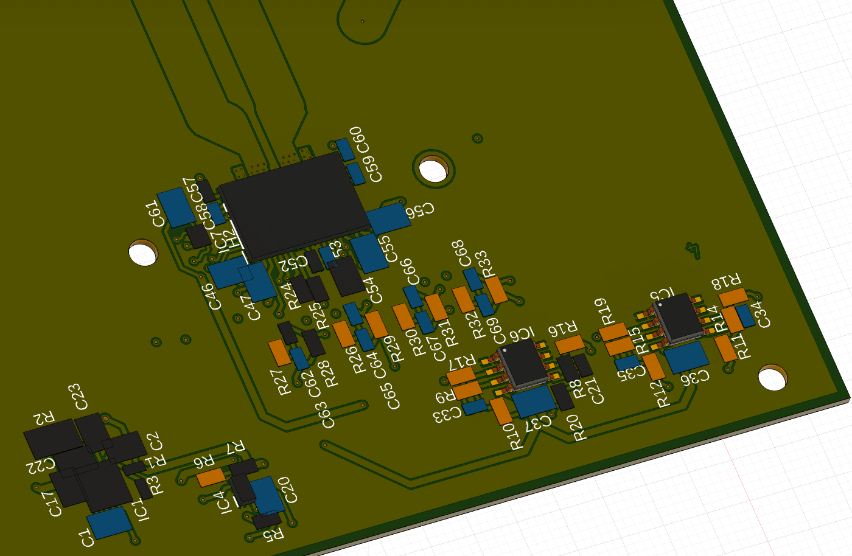Viewport: 852px width, 556px height.
Task: Click the mounting hole left of C61
Action: [144, 253]
